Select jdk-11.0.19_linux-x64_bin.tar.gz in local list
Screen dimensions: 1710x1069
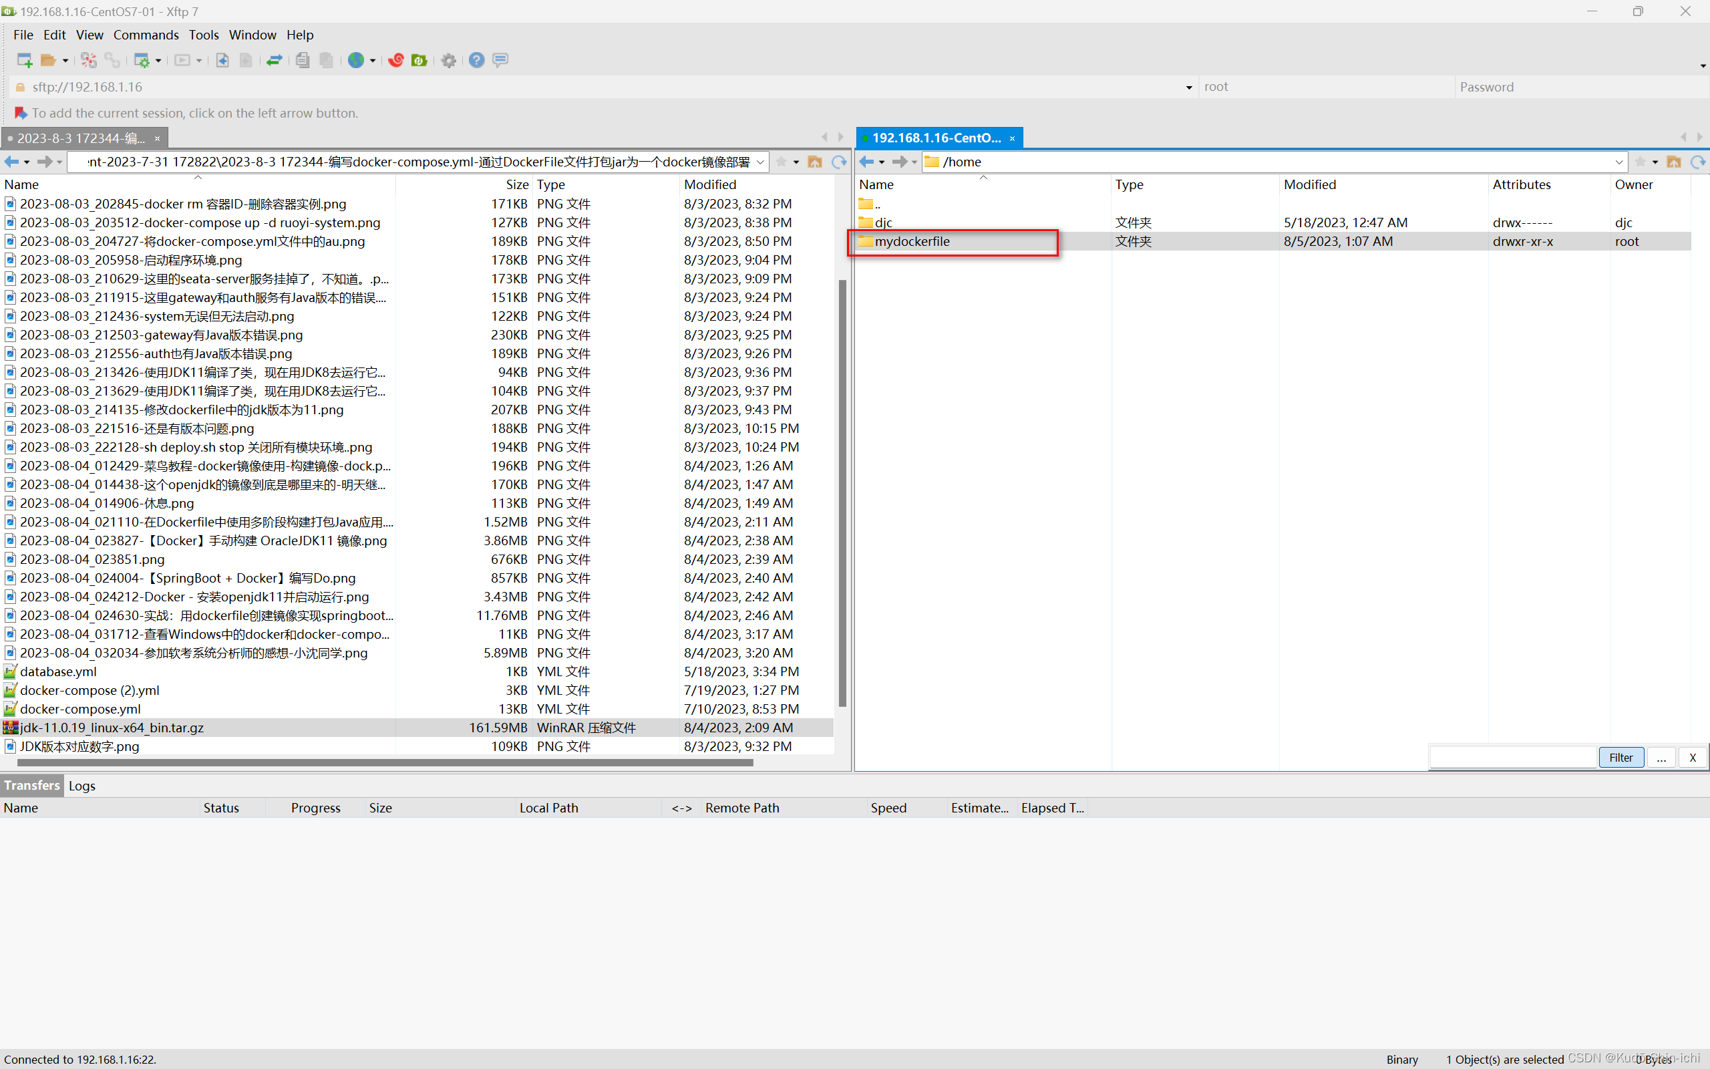pyautogui.click(x=417, y=728)
